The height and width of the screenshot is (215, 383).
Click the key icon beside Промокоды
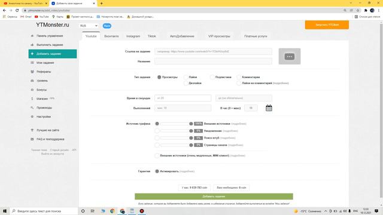[x=32, y=107]
